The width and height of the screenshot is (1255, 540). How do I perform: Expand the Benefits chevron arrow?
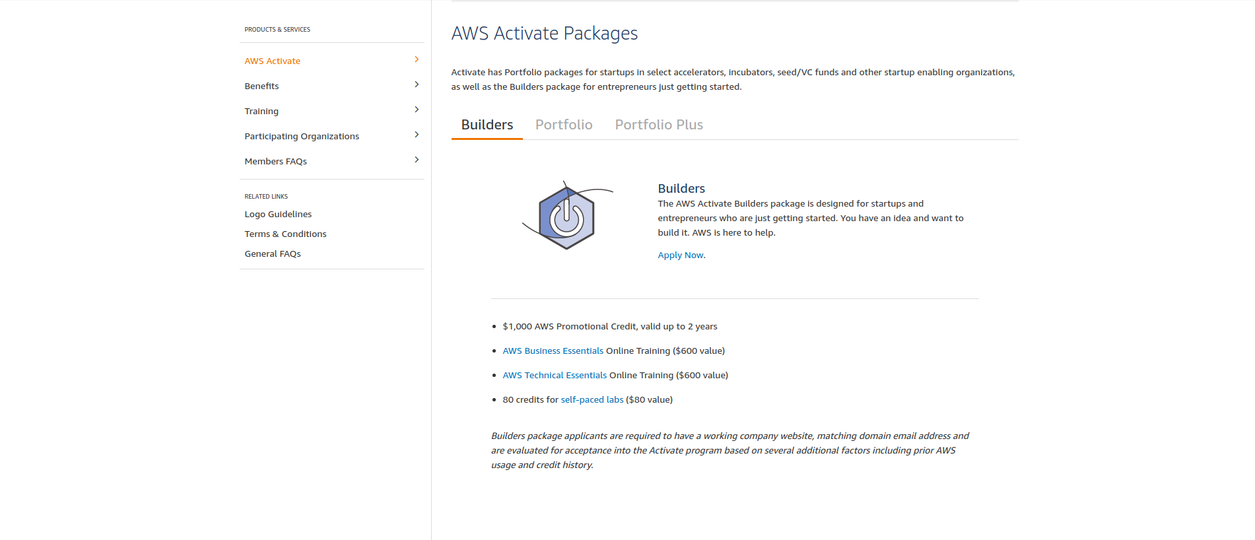point(417,84)
